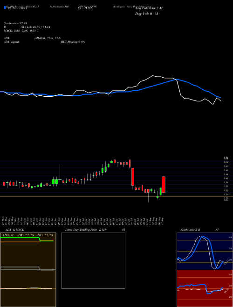Image resolution: width=233 pixels, height=307 pixels.
Task: Click the 0.52 price axis label
Action: click(x=226, y=162)
